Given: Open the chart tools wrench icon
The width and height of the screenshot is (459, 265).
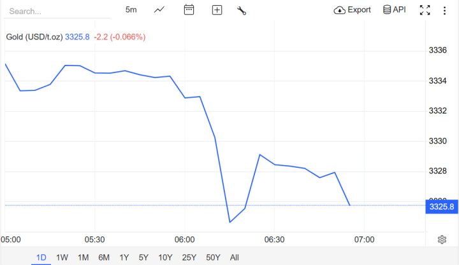Looking at the screenshot, I should coord(241,10).
